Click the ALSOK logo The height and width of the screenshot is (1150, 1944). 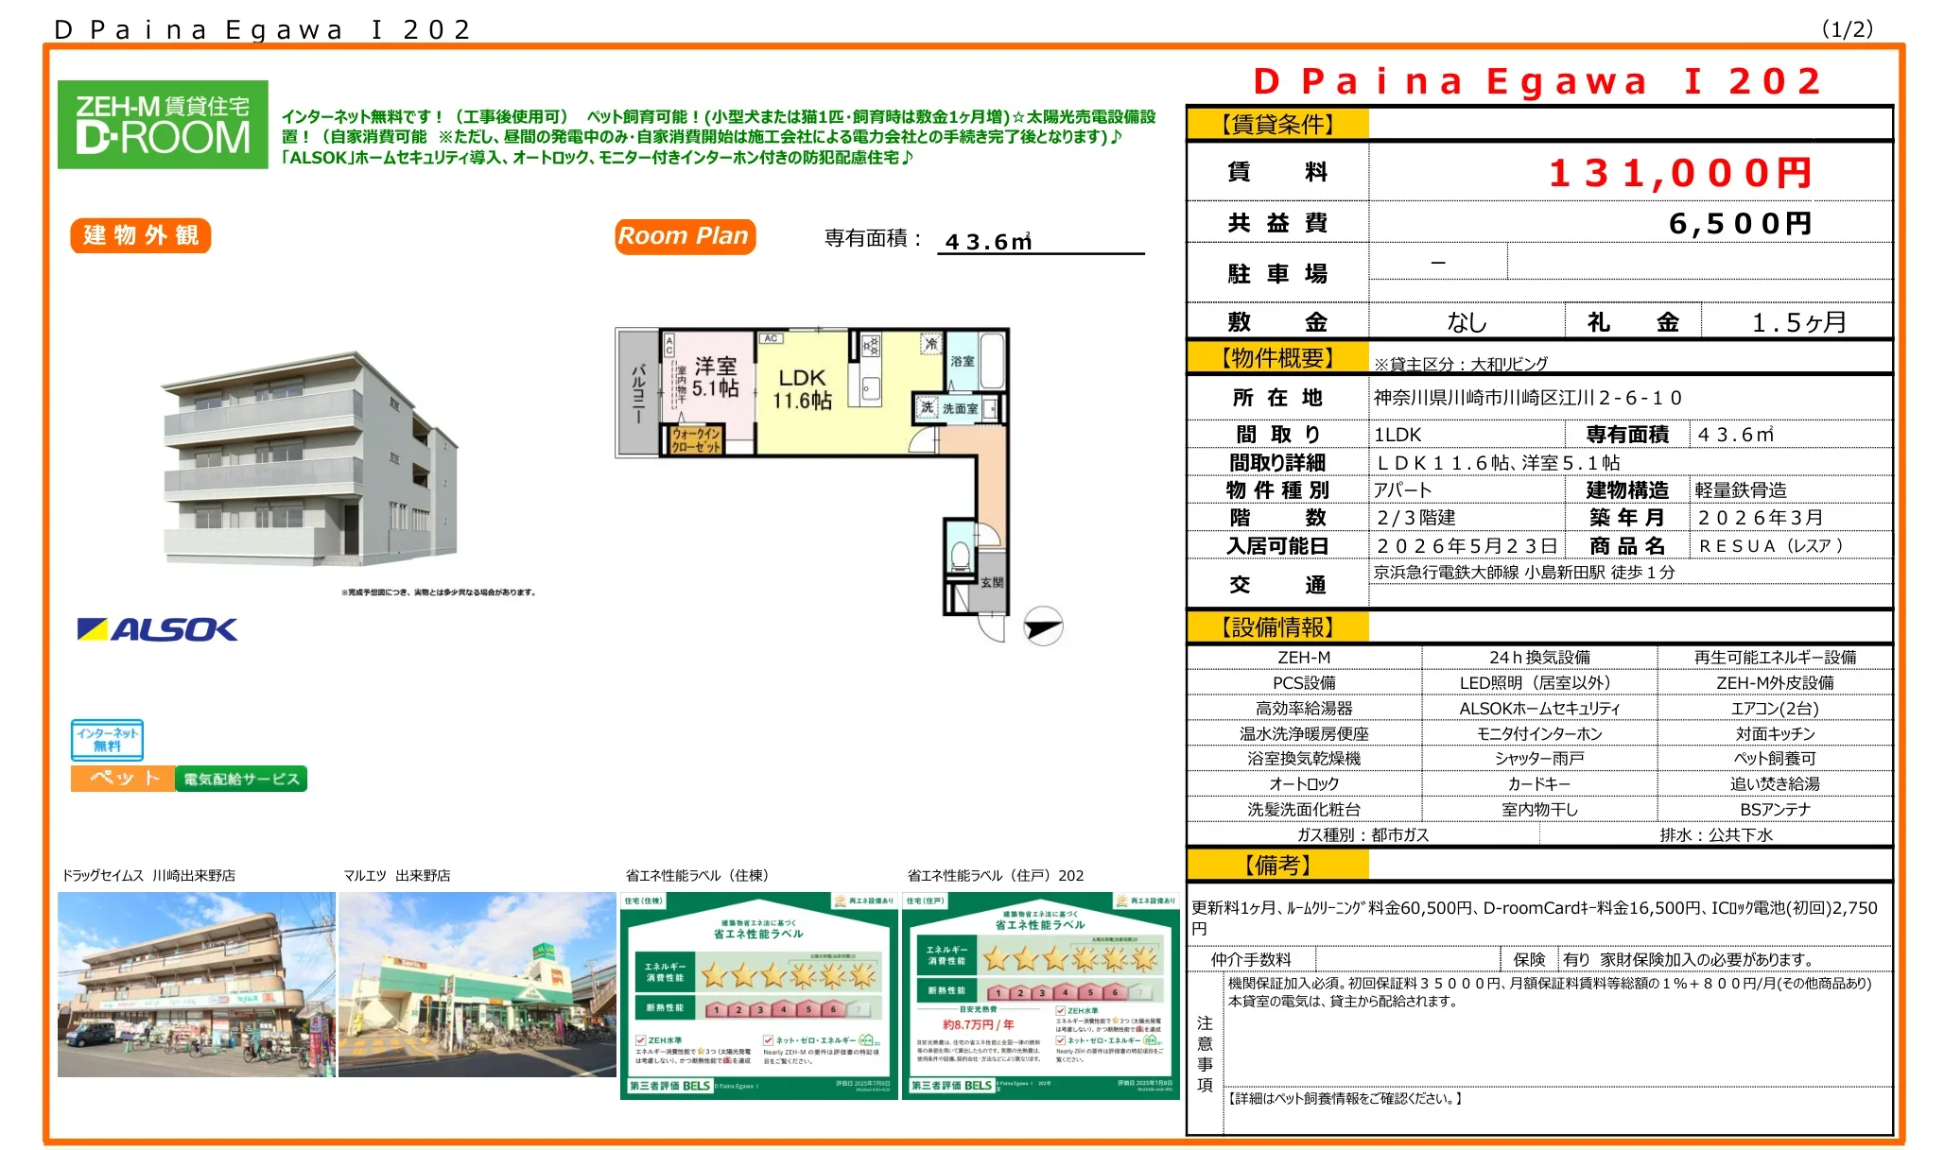tap(157, 629)
